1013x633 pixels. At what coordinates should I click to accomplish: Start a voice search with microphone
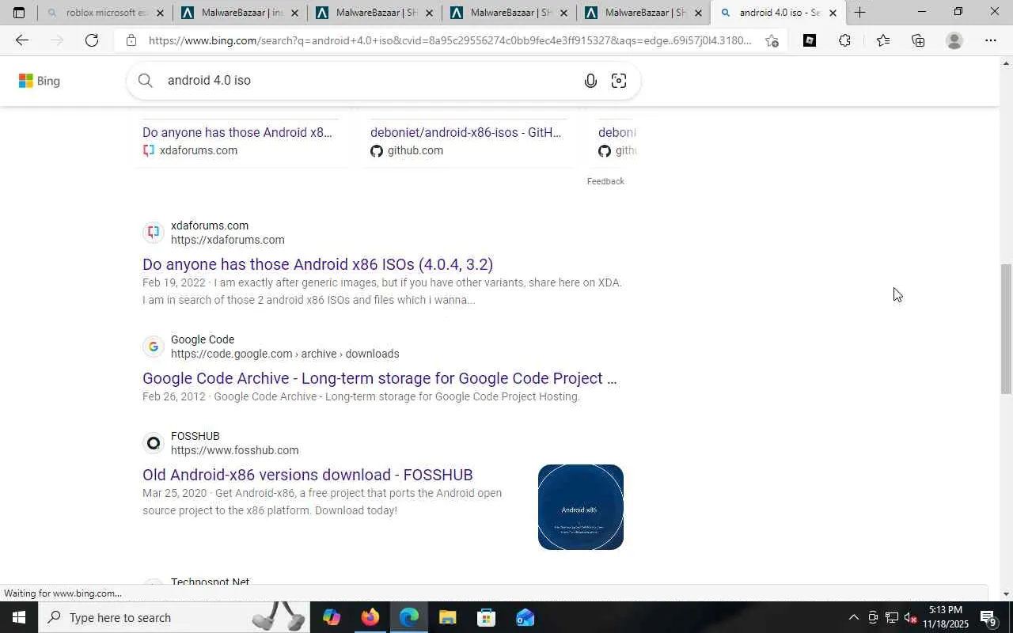click(590, 81)
